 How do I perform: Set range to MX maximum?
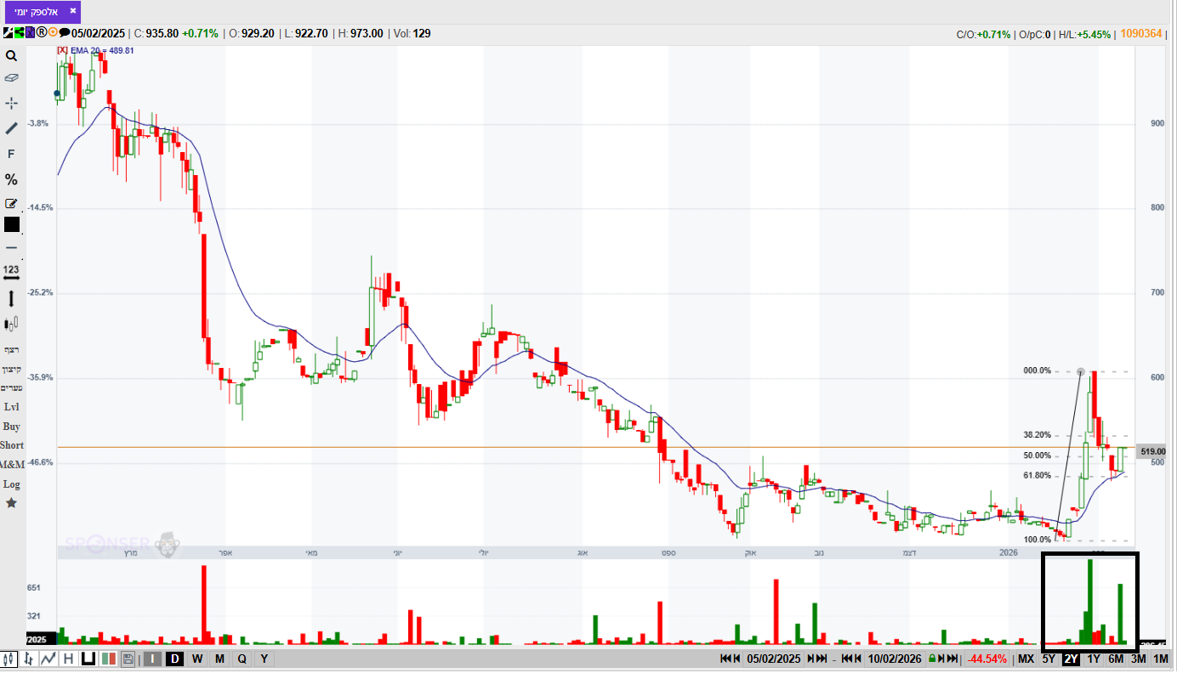coord(1026,659)
